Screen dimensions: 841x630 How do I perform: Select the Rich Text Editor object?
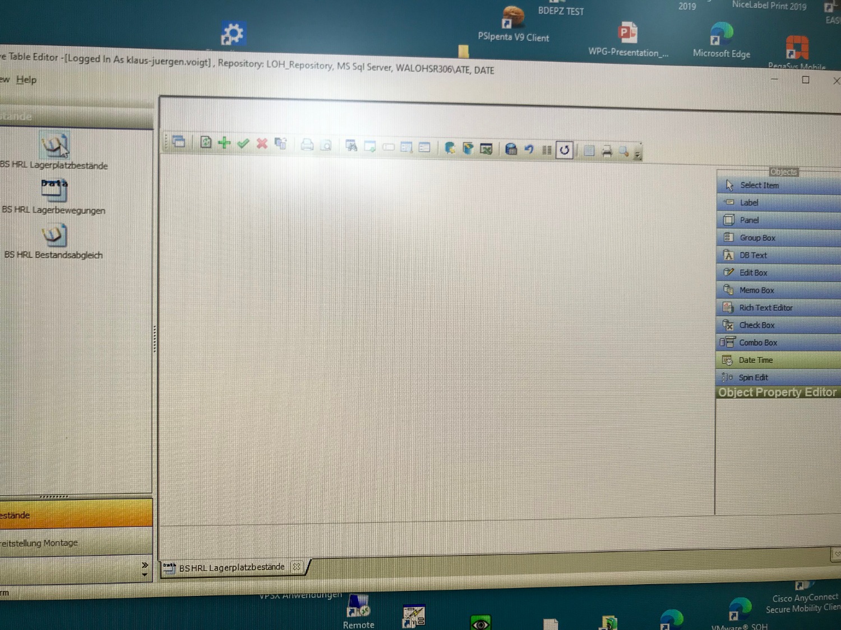pyautogui.click(x=779, y=307)
